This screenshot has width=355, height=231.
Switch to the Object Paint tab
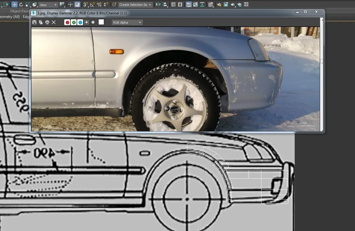19,11
